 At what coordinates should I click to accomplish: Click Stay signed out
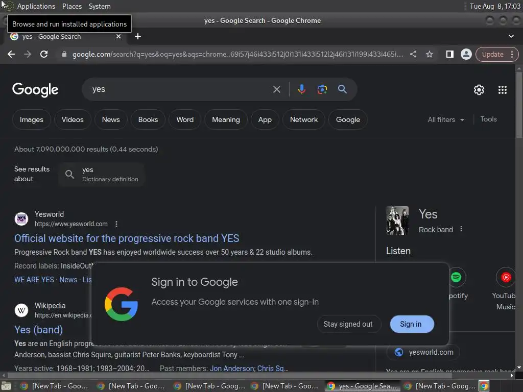pyautogui.click(x=348, y=324)
